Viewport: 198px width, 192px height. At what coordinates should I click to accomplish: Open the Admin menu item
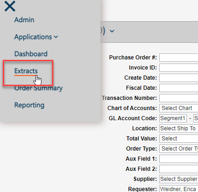click(24, 20)
